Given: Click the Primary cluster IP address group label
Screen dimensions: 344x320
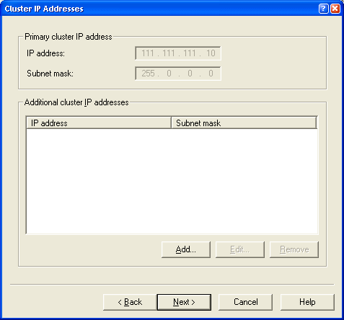Looking at the screenshot, I should point(69,37).
